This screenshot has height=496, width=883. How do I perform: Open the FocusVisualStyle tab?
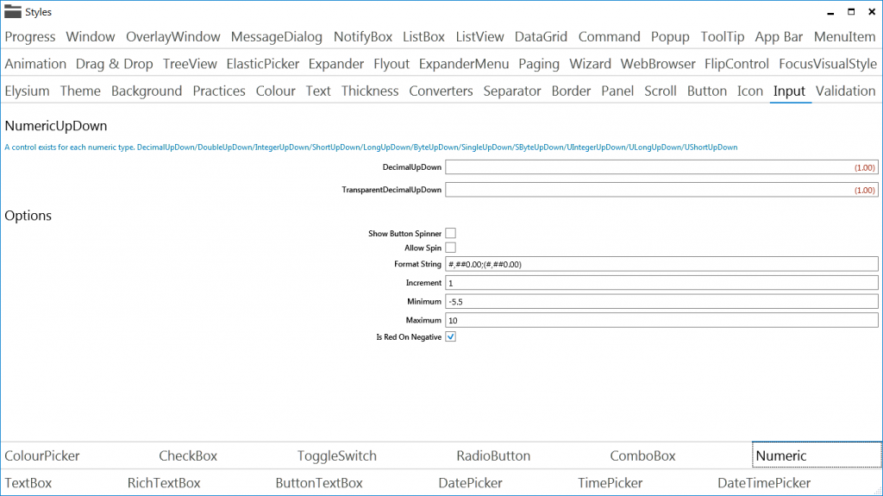click(828, 64)
